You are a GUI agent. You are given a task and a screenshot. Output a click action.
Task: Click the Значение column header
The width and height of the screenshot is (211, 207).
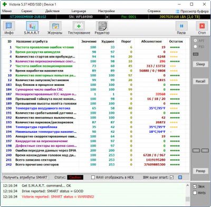(x=89, y=42)
